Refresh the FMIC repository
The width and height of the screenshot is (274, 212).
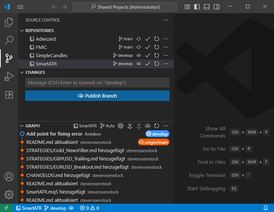click(x=157, y=47)
